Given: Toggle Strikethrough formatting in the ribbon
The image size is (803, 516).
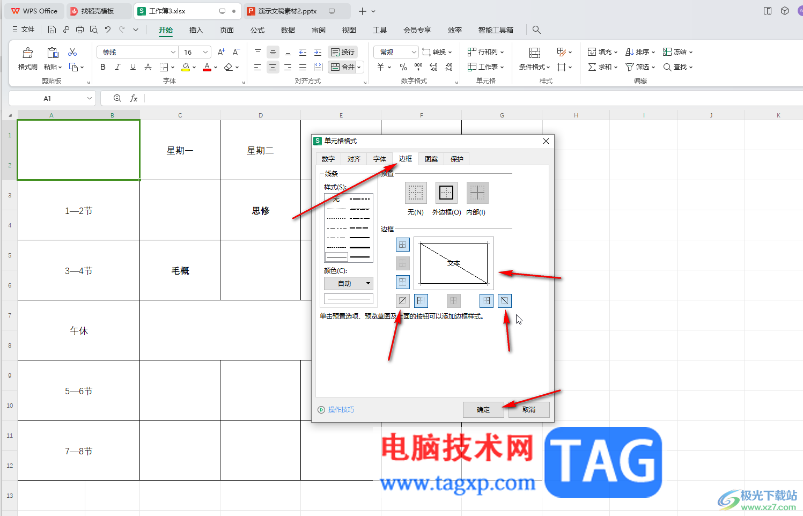Looking at the screenshot, I should 148,67.
